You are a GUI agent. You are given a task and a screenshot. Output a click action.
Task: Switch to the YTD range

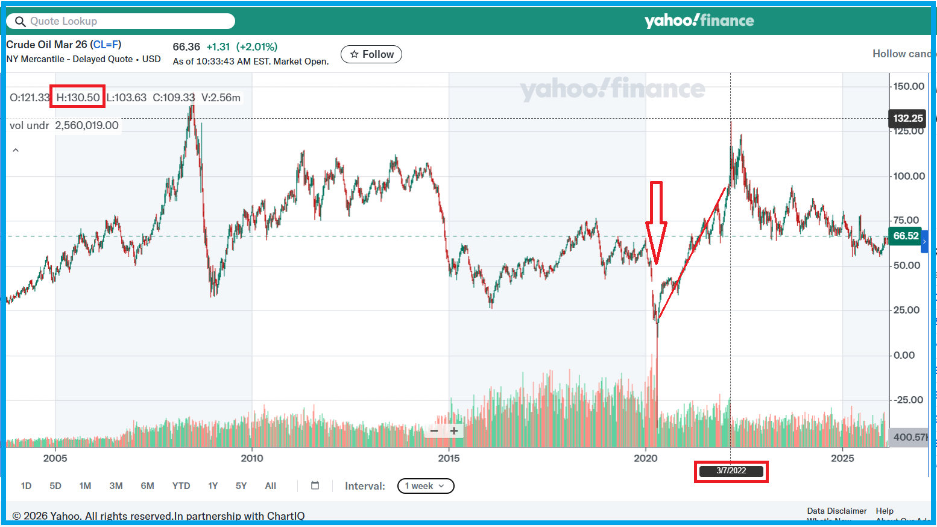pyautogui.click(x=181, y=486)
